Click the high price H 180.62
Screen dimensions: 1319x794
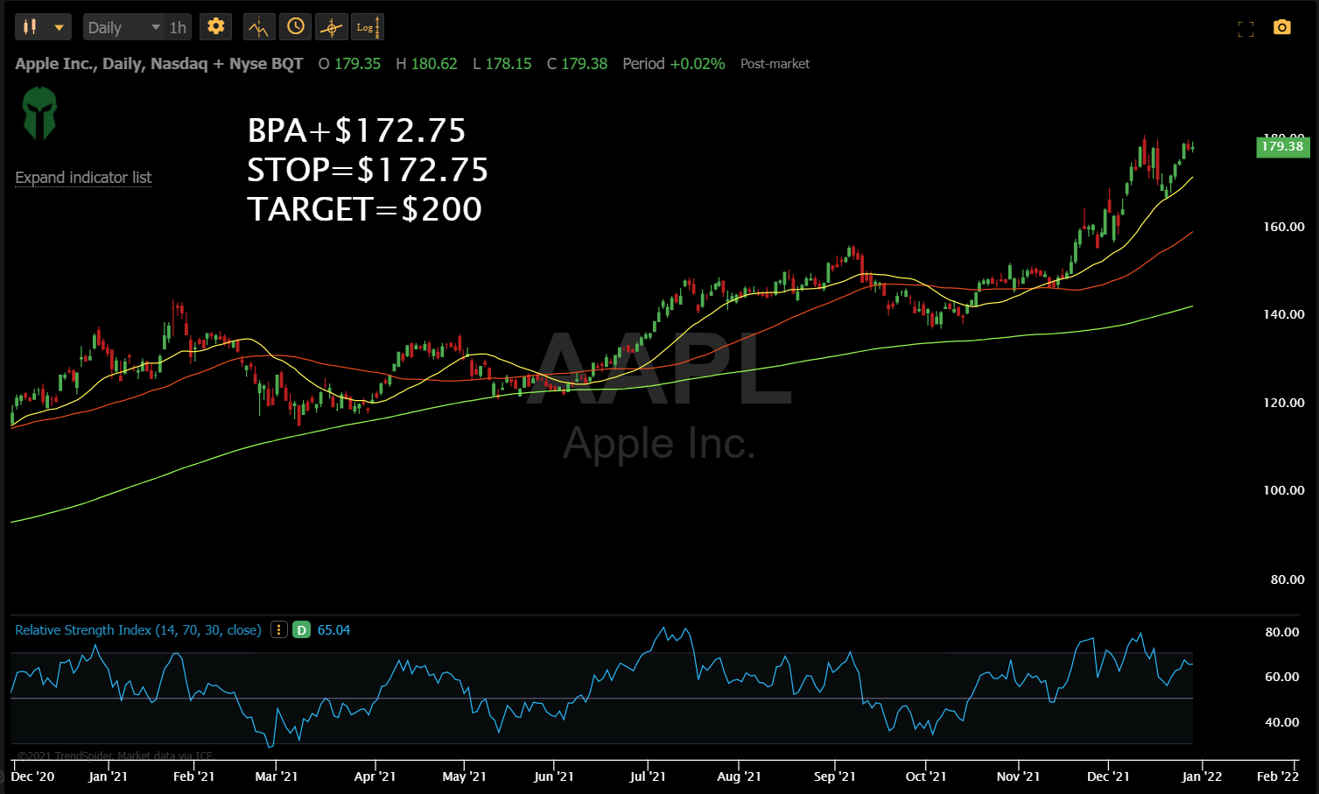coord(426,64)
